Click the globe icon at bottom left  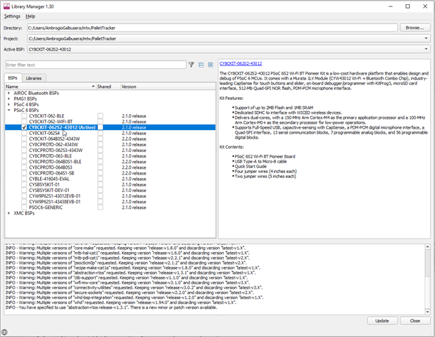click(4, 332)
